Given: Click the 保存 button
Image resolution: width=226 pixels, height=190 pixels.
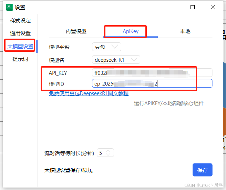Looking at the screenshot, I should coord(202,170).
